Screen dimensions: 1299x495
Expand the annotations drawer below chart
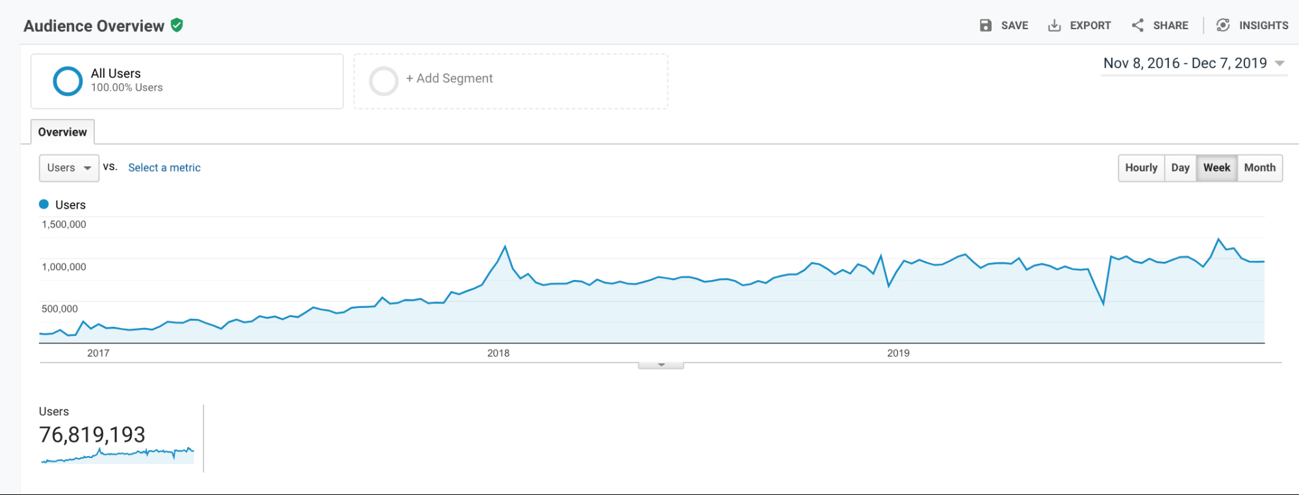661,365
